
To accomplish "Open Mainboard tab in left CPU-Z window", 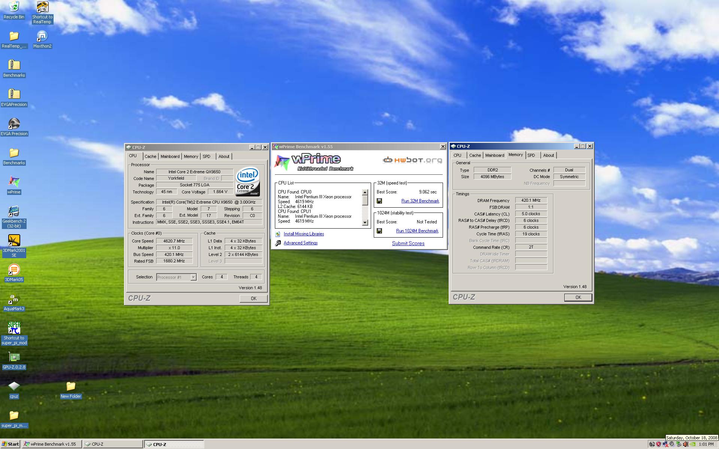I will point(170,156).
